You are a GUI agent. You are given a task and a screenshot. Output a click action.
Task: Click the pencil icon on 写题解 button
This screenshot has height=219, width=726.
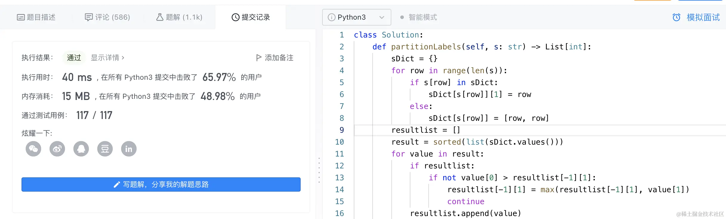coord(117,185)
